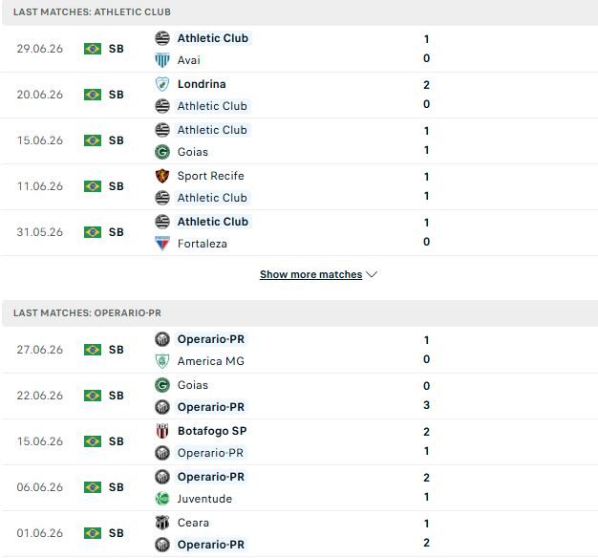Click the Botafogo SP crest icon
Image resolution: width=598 pixels, height=558 pixels.
tap(162, 431)
